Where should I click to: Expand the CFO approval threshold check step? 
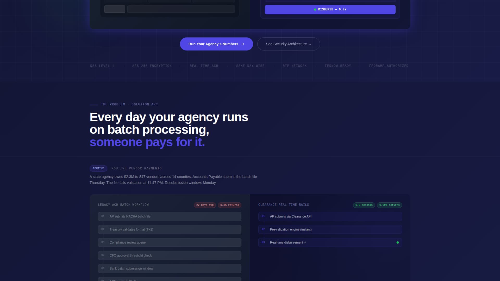pos(169,256)
